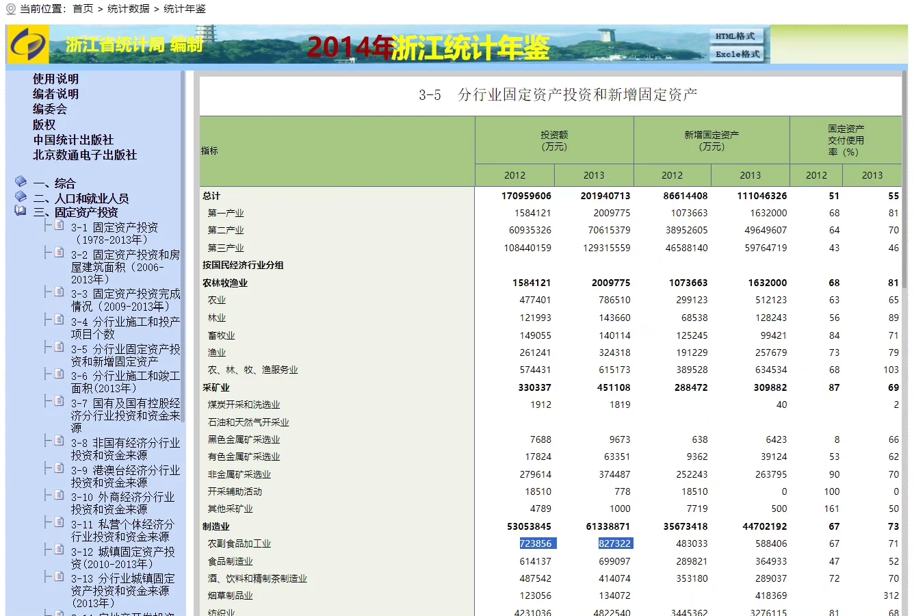Open 统计数据 breadcrumb link

click(x=129, y=9)
